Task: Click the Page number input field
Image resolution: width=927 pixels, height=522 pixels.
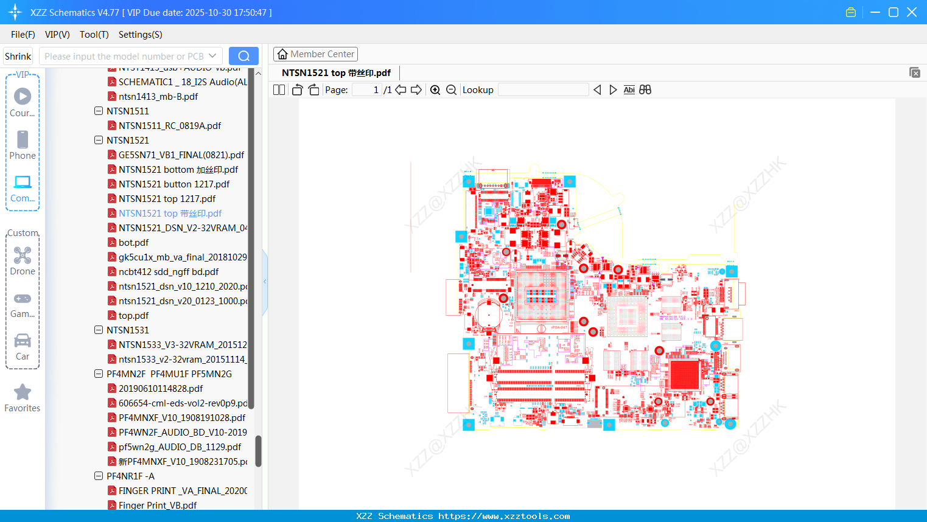Action: (x=367, y=90)
